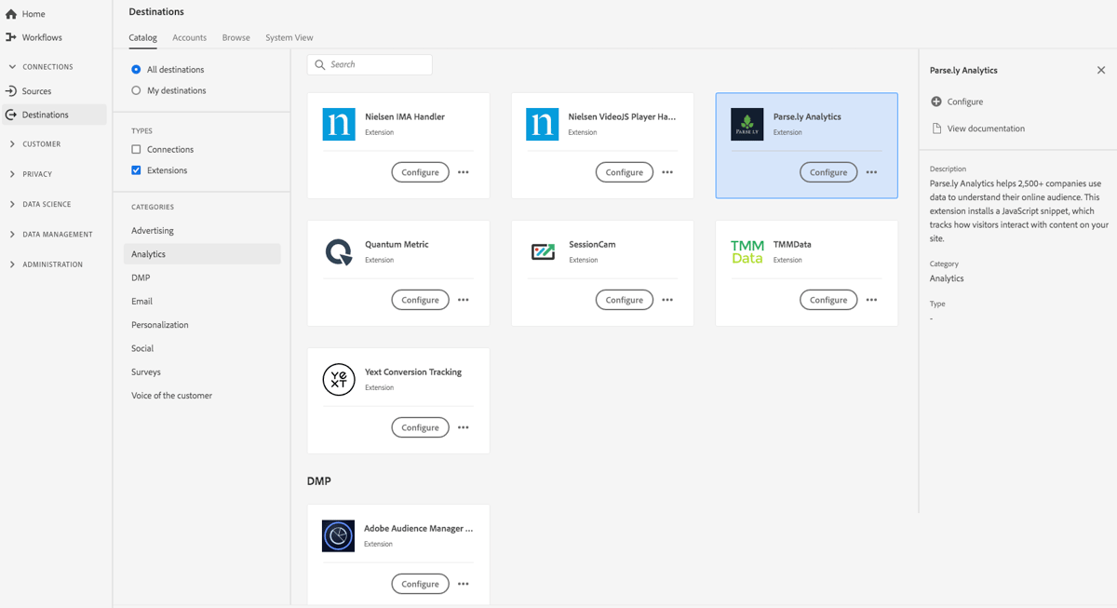
Task: Uncheck the Extensions type filter
Action: pyautogui.click(x=134, y=169)
